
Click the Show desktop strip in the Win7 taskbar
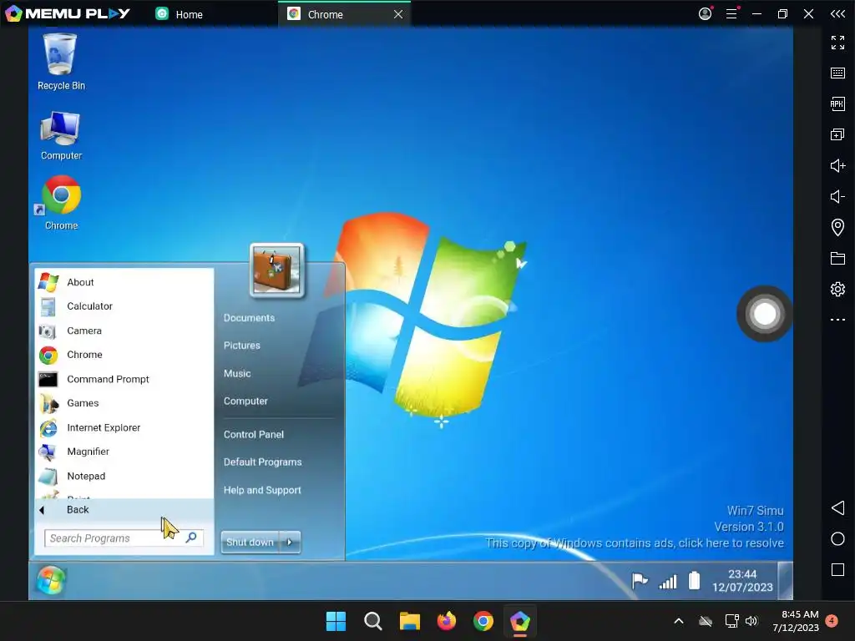click(x=785, y=581)
